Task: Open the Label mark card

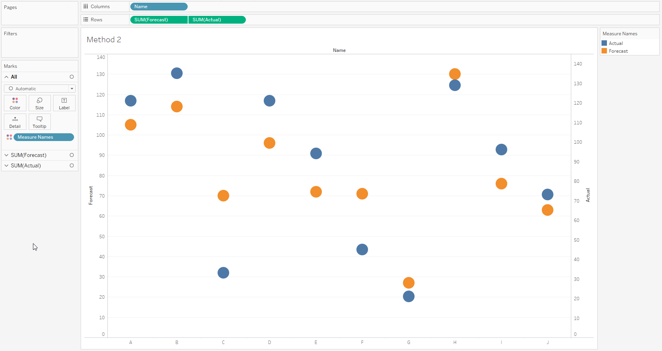Action: (x=64, y=103)
